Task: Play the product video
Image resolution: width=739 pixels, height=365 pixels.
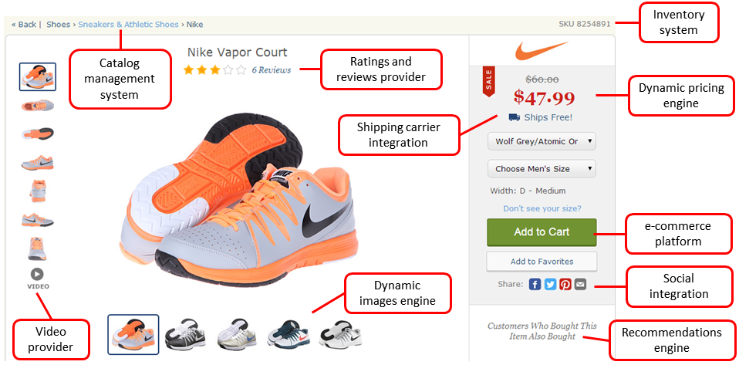Action: (37, 275)
